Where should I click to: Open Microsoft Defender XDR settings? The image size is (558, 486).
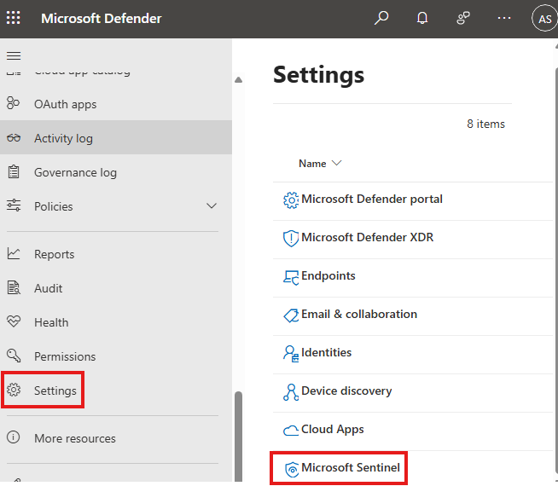pos(367,237)
